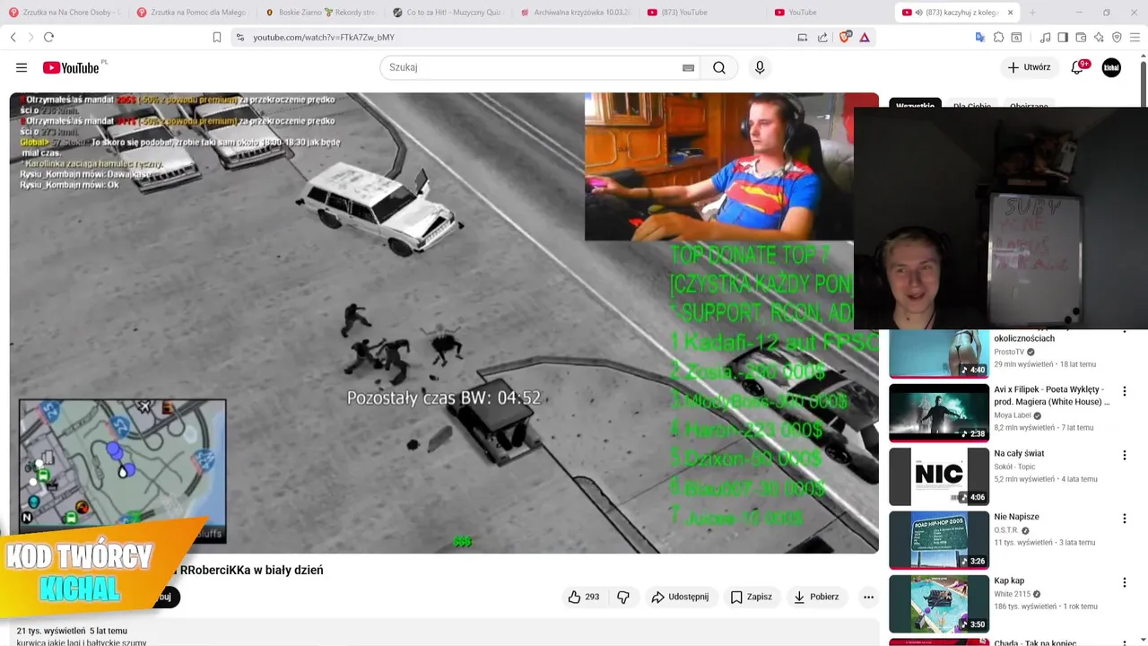Open Avi x Filipek - Poeta Wyklęty title
The height and width of the screenshot is (646, 1148).
(x=1051, y=396)
